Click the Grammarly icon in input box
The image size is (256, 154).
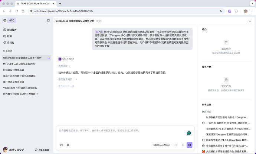point(189,133)
